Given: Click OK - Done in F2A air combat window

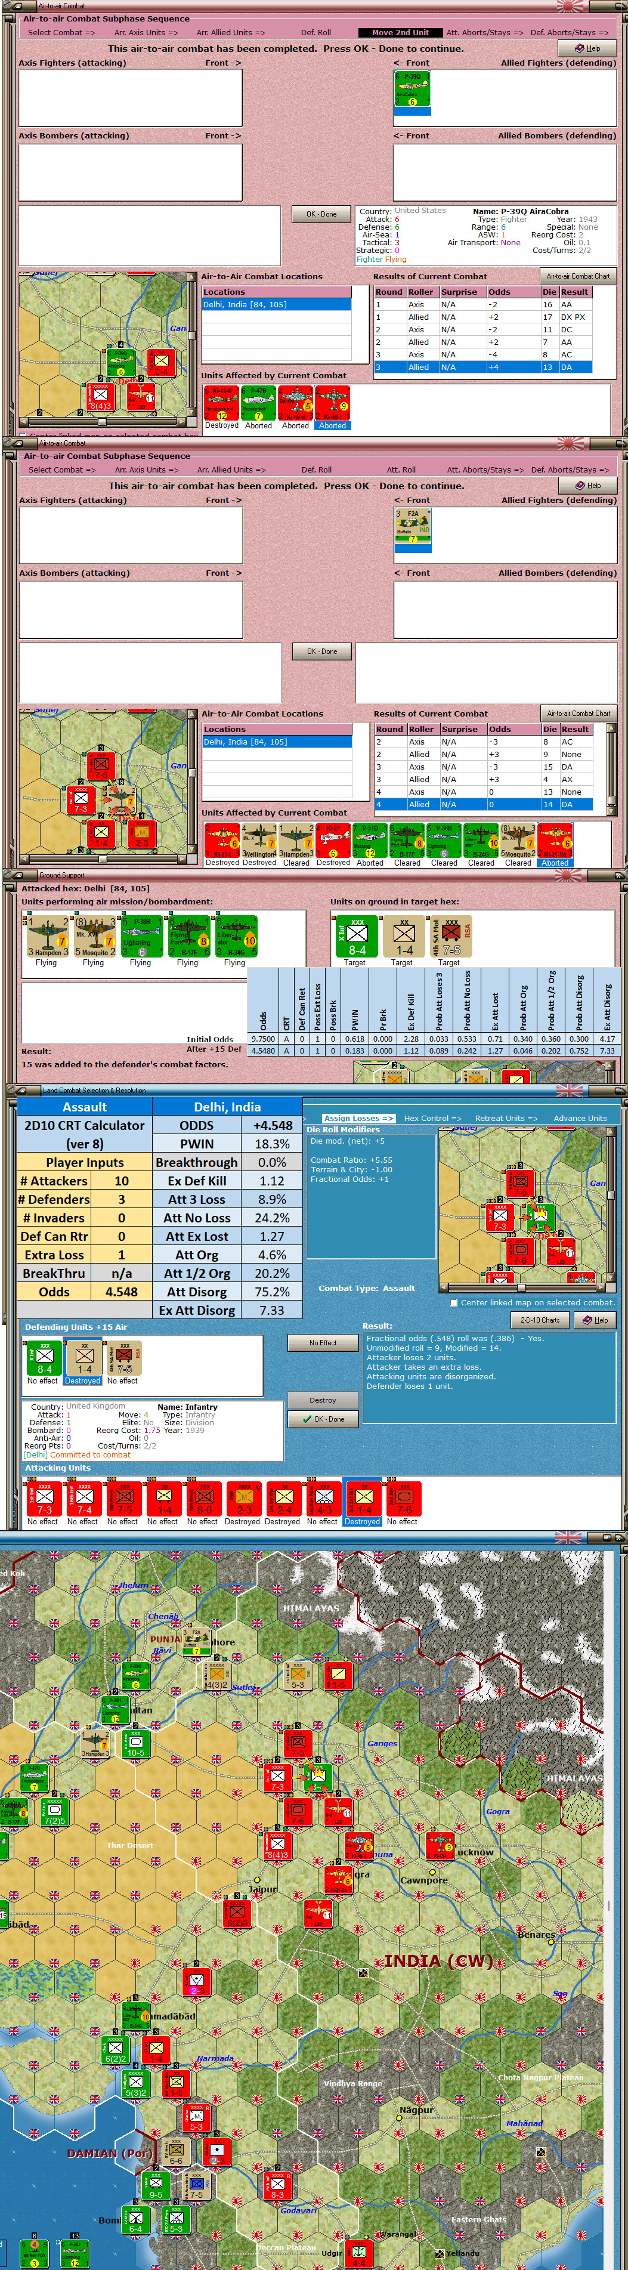Looking at the screenshot, I should 321,651.
